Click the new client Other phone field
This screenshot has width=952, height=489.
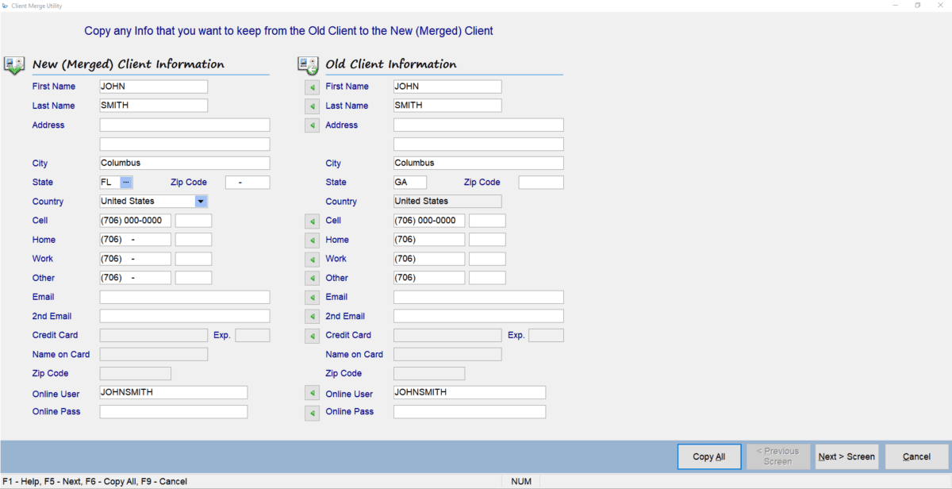pyautogui.click(x=136, y=278)
